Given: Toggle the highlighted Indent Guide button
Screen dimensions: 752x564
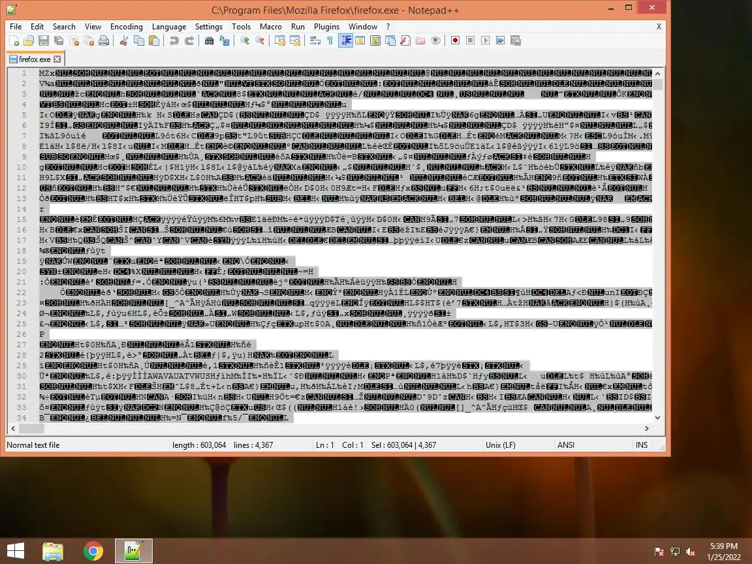Looking at the screenshot, I should click(345, 40).
